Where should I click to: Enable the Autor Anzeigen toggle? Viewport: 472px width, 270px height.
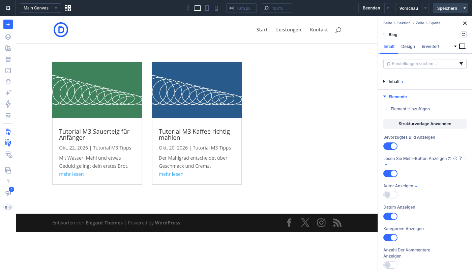click(x=390, y=195)
